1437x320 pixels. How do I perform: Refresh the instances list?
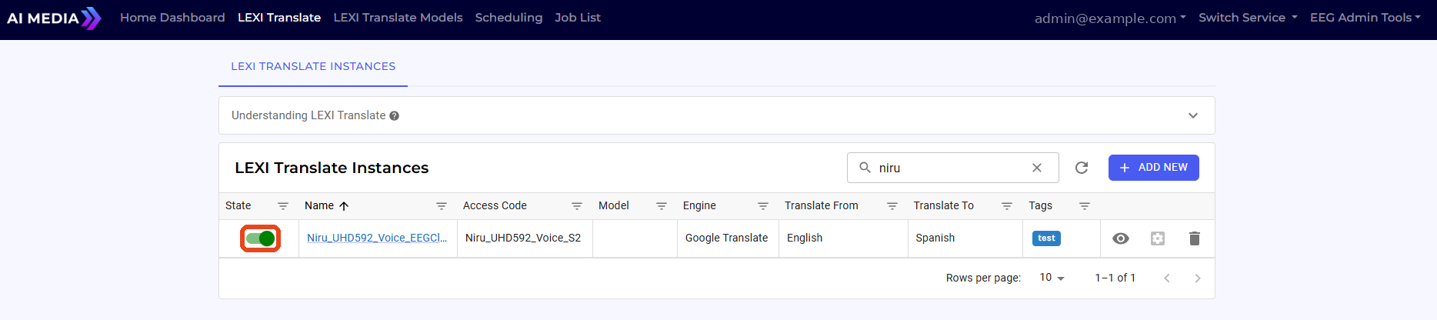[1082, 168]
